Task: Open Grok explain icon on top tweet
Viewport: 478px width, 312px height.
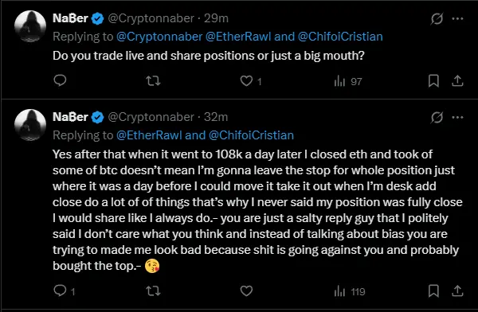Action: point(437,19)
